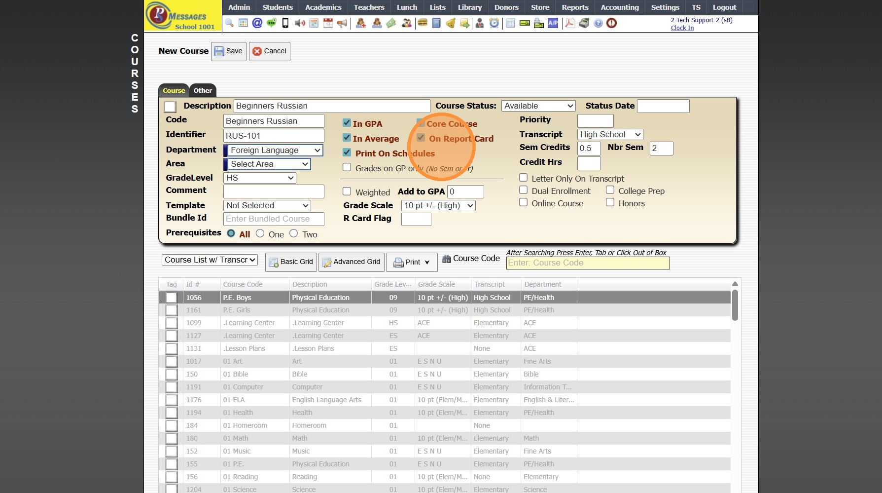The height and width of the screenshot is (493, 882).
Task: Click the mobile phone icon in toolbar
Action: [x=285, y=23]
